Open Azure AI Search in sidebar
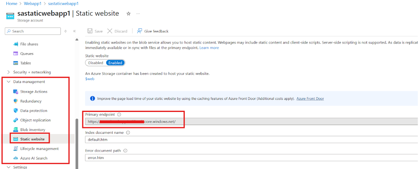419x169 pixels. [x=34, y=158]
